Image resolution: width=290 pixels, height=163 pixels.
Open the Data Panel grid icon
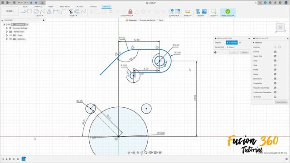pyautogui.click(x=3, y=3)
